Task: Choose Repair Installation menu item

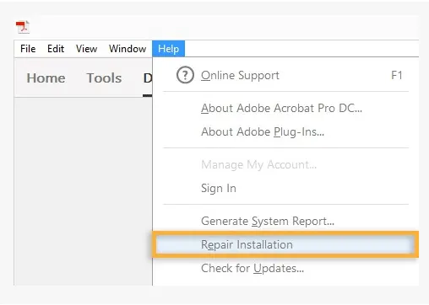Action: pos(285,244)
